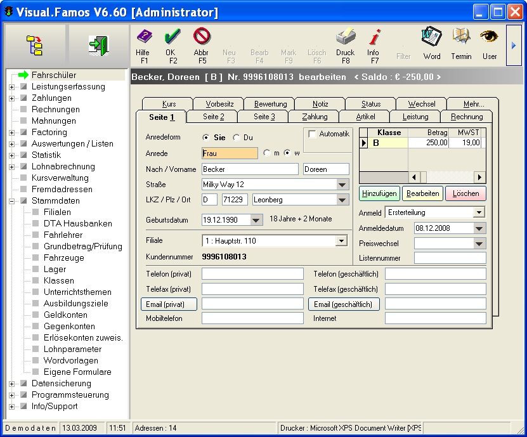Image resolution: width=527 pixels, height=437 pixels.
Task: Enable the Automatik checkbox
Action: 312,134
